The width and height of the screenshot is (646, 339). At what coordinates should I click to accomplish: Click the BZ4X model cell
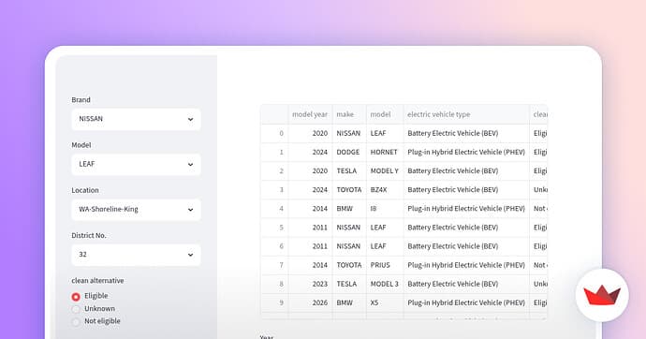[385, 190]
